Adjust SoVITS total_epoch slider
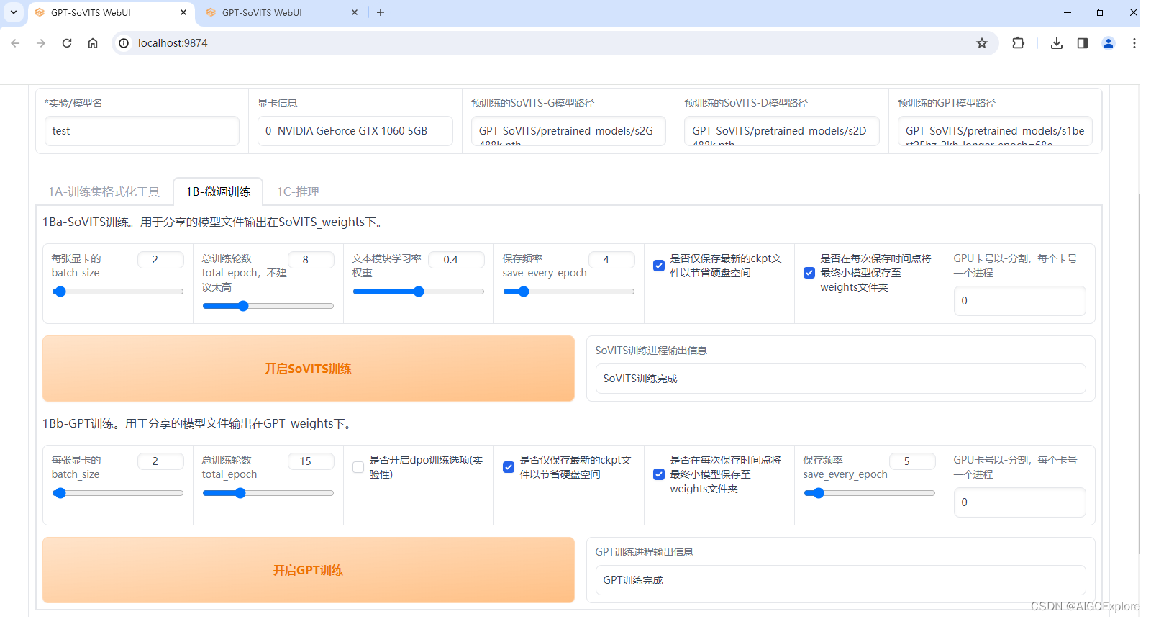Image resolution: width=1151 pixels, height=619 pixels. coord(268,306)
